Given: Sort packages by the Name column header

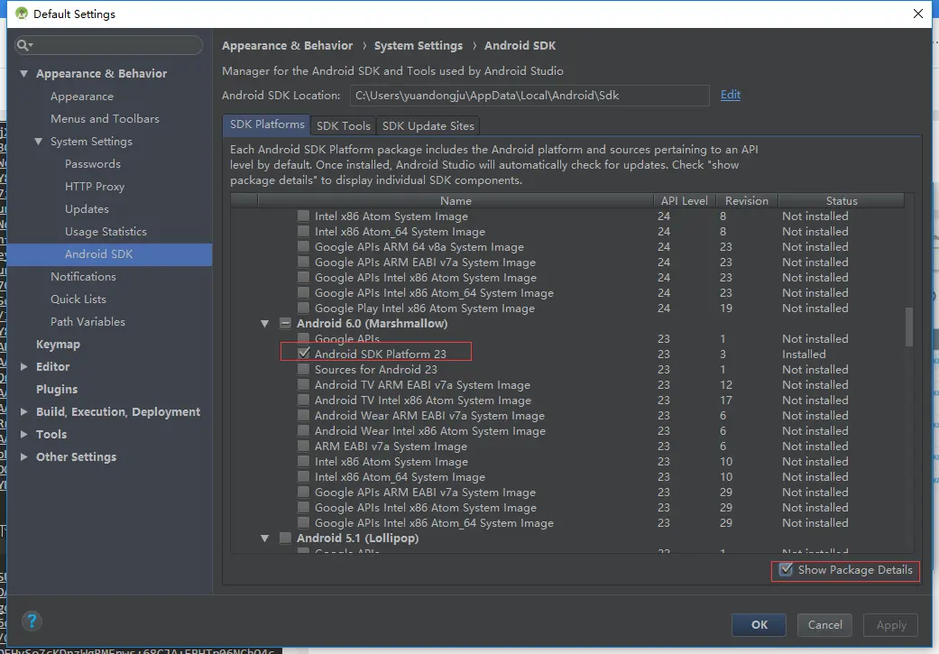Looking at the screenshot, I should pyautogui.click(x=456, y=200).
